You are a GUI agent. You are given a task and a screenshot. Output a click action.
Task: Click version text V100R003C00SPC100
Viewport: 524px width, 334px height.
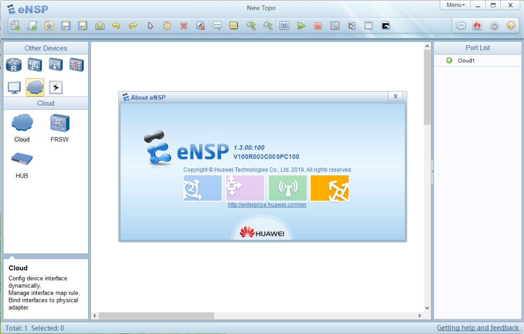pyautogui.click(x=266, y=157)
